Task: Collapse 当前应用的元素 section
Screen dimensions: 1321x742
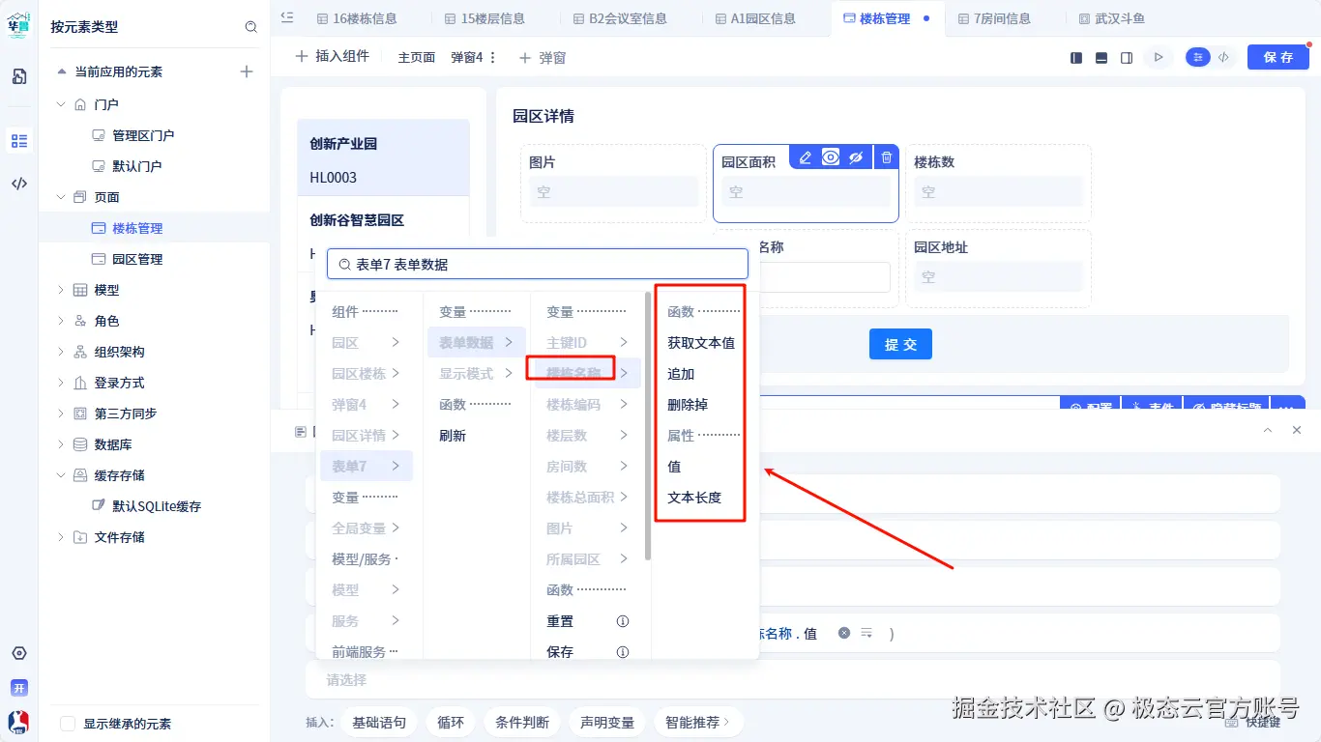Action: point(62,71)
